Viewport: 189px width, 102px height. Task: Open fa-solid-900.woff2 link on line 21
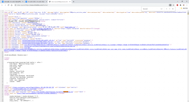pos(38,42)
